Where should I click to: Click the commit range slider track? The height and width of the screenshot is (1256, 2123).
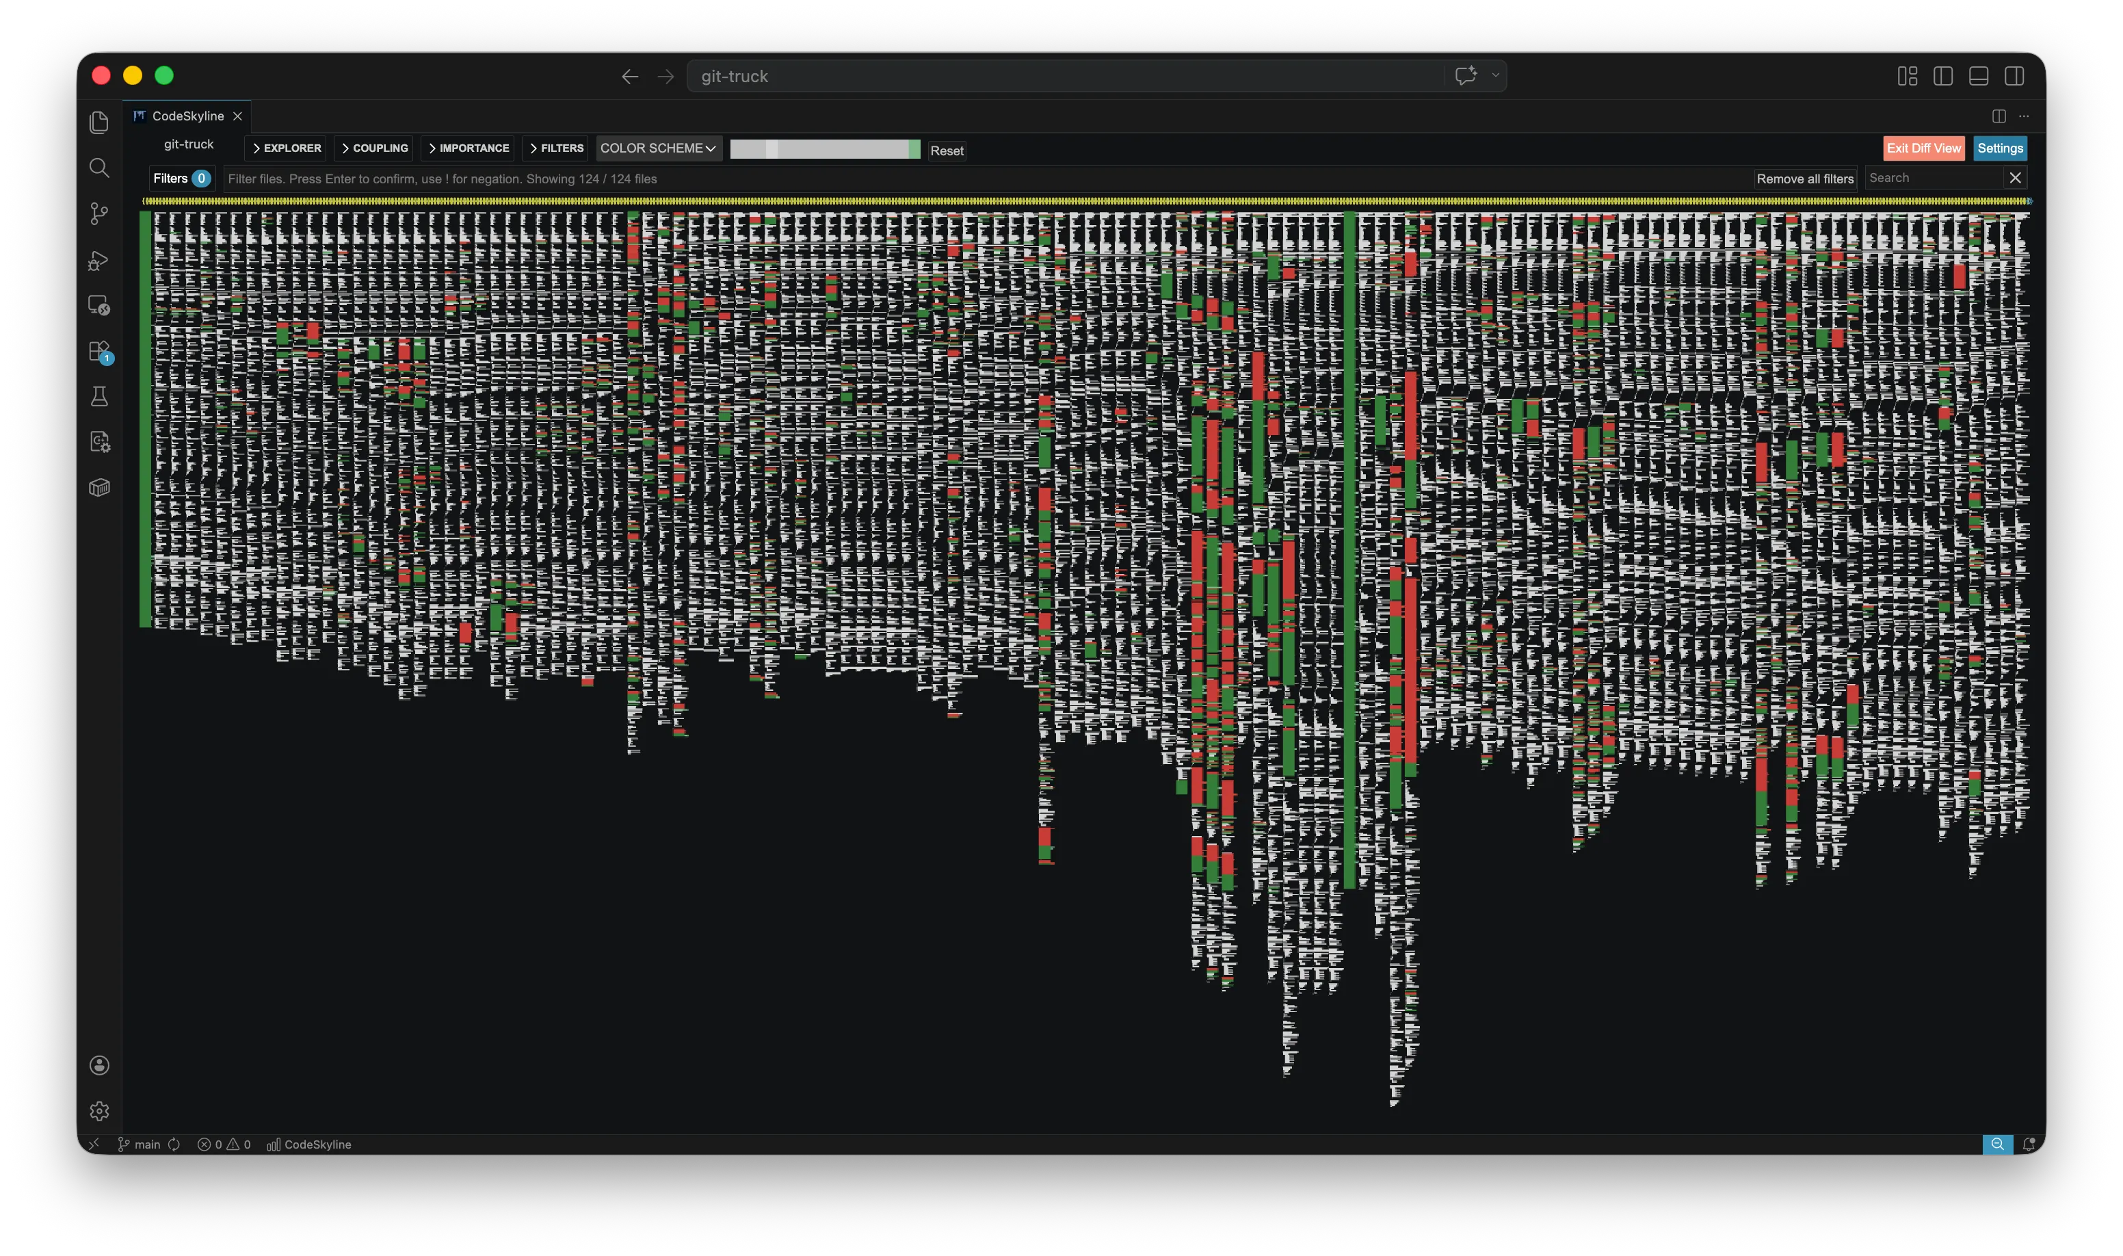pyautogui.click(x=824, y=150)
